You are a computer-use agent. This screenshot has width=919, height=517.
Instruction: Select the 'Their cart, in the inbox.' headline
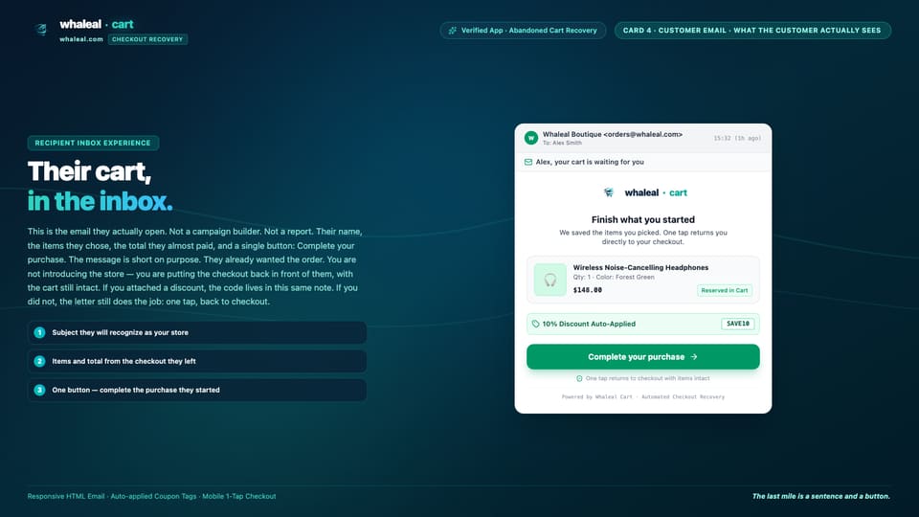pyautogui.click(x=101, y=187)
